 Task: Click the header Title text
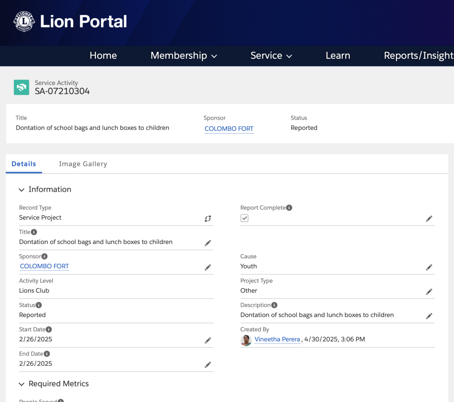pos(92,128)
